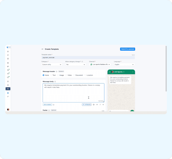Select Video header radio option
Viewport: 172px width, 159px height.
click(66, 75)
